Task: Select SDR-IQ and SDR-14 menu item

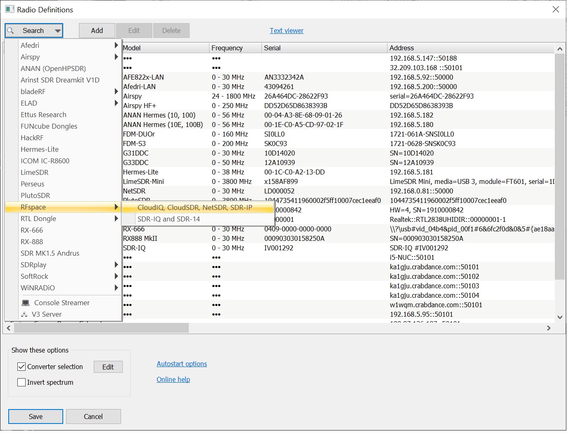Action: (169, 219)
